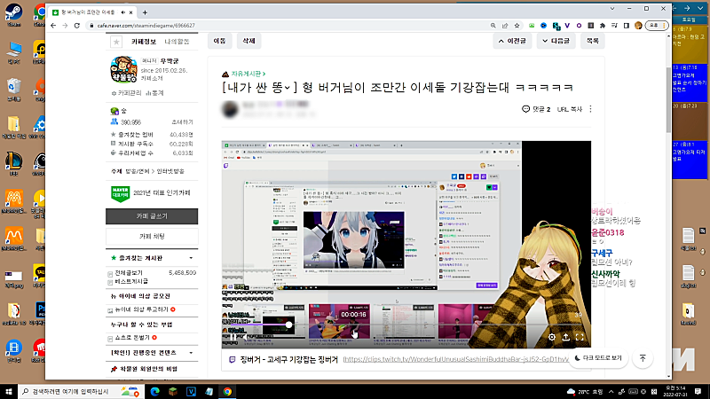Image resolution: width=710 pixels, height=399 pixels.
Task: Click the scroll-to-top arrow button
Action: [643, 358]
